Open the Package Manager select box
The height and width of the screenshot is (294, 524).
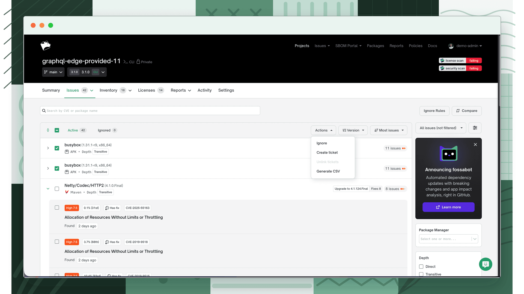tap(448, 239)
